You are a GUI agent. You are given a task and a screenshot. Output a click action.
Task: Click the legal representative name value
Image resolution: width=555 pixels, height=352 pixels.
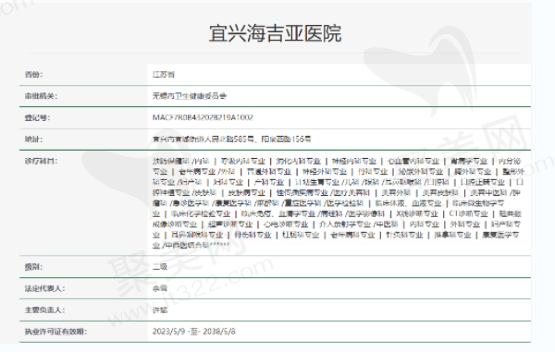click(x=160, y=288)
